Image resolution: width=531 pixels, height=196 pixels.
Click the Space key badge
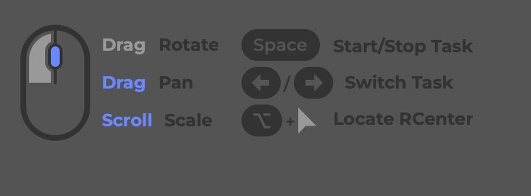[280, 45]
